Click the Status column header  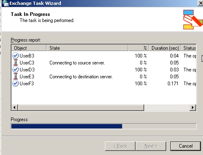click(188, 48)
